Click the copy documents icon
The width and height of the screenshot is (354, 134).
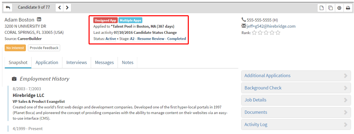pos(330,8)
